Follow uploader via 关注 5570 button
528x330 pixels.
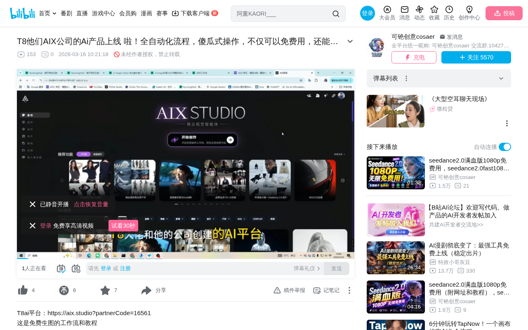click(x=476, y=57)
